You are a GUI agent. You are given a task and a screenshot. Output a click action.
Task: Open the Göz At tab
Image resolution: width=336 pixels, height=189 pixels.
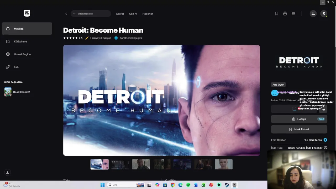[133, 14]
